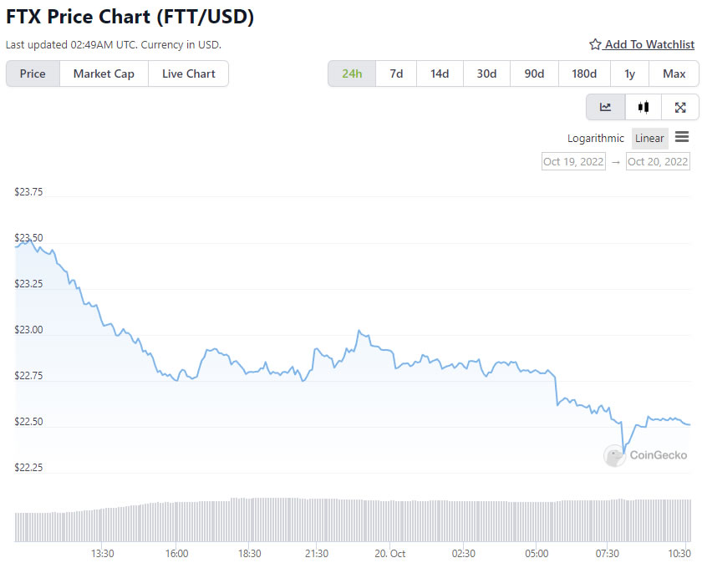This screenshot has width=702, height=568.
Task: Choose the 30d time range
Action: 486,74
